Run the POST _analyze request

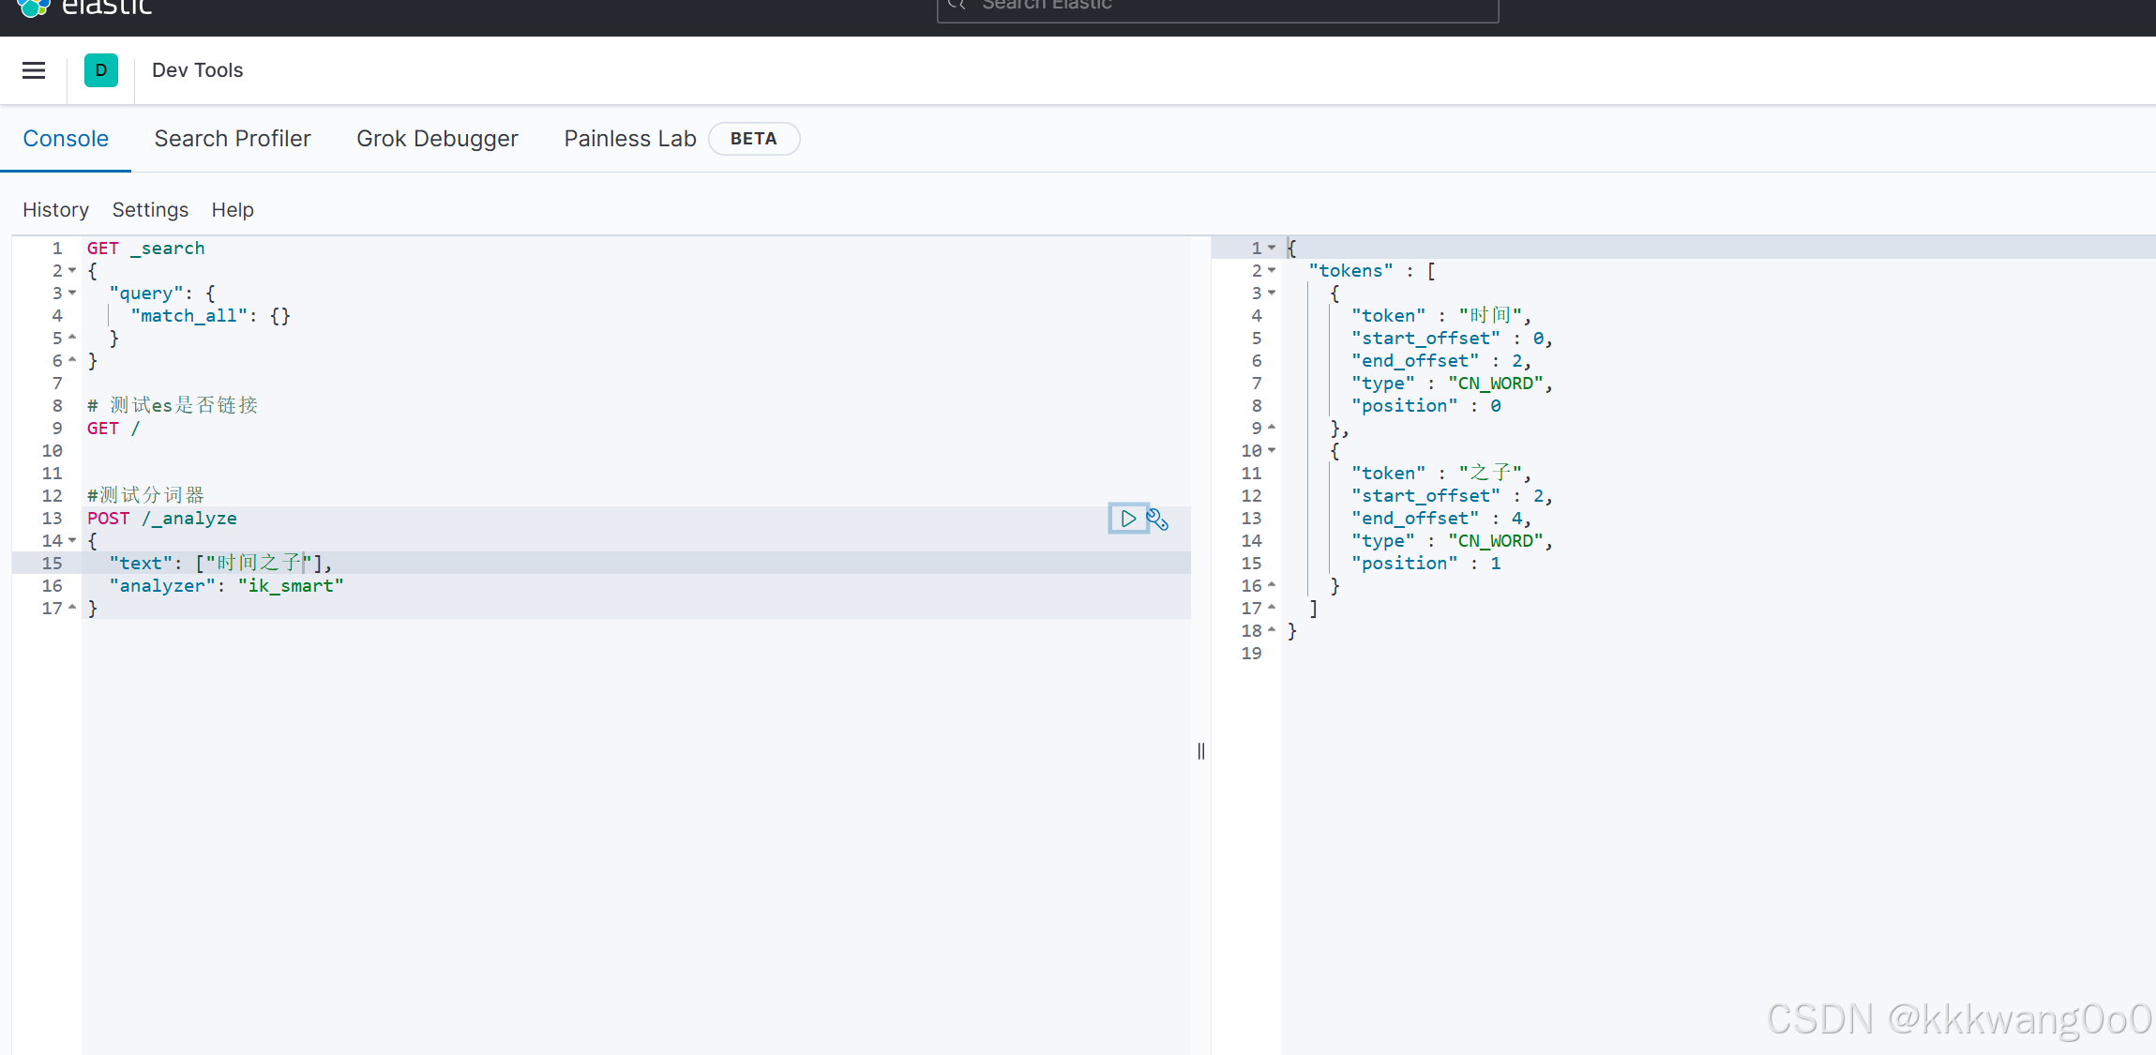1128,519
